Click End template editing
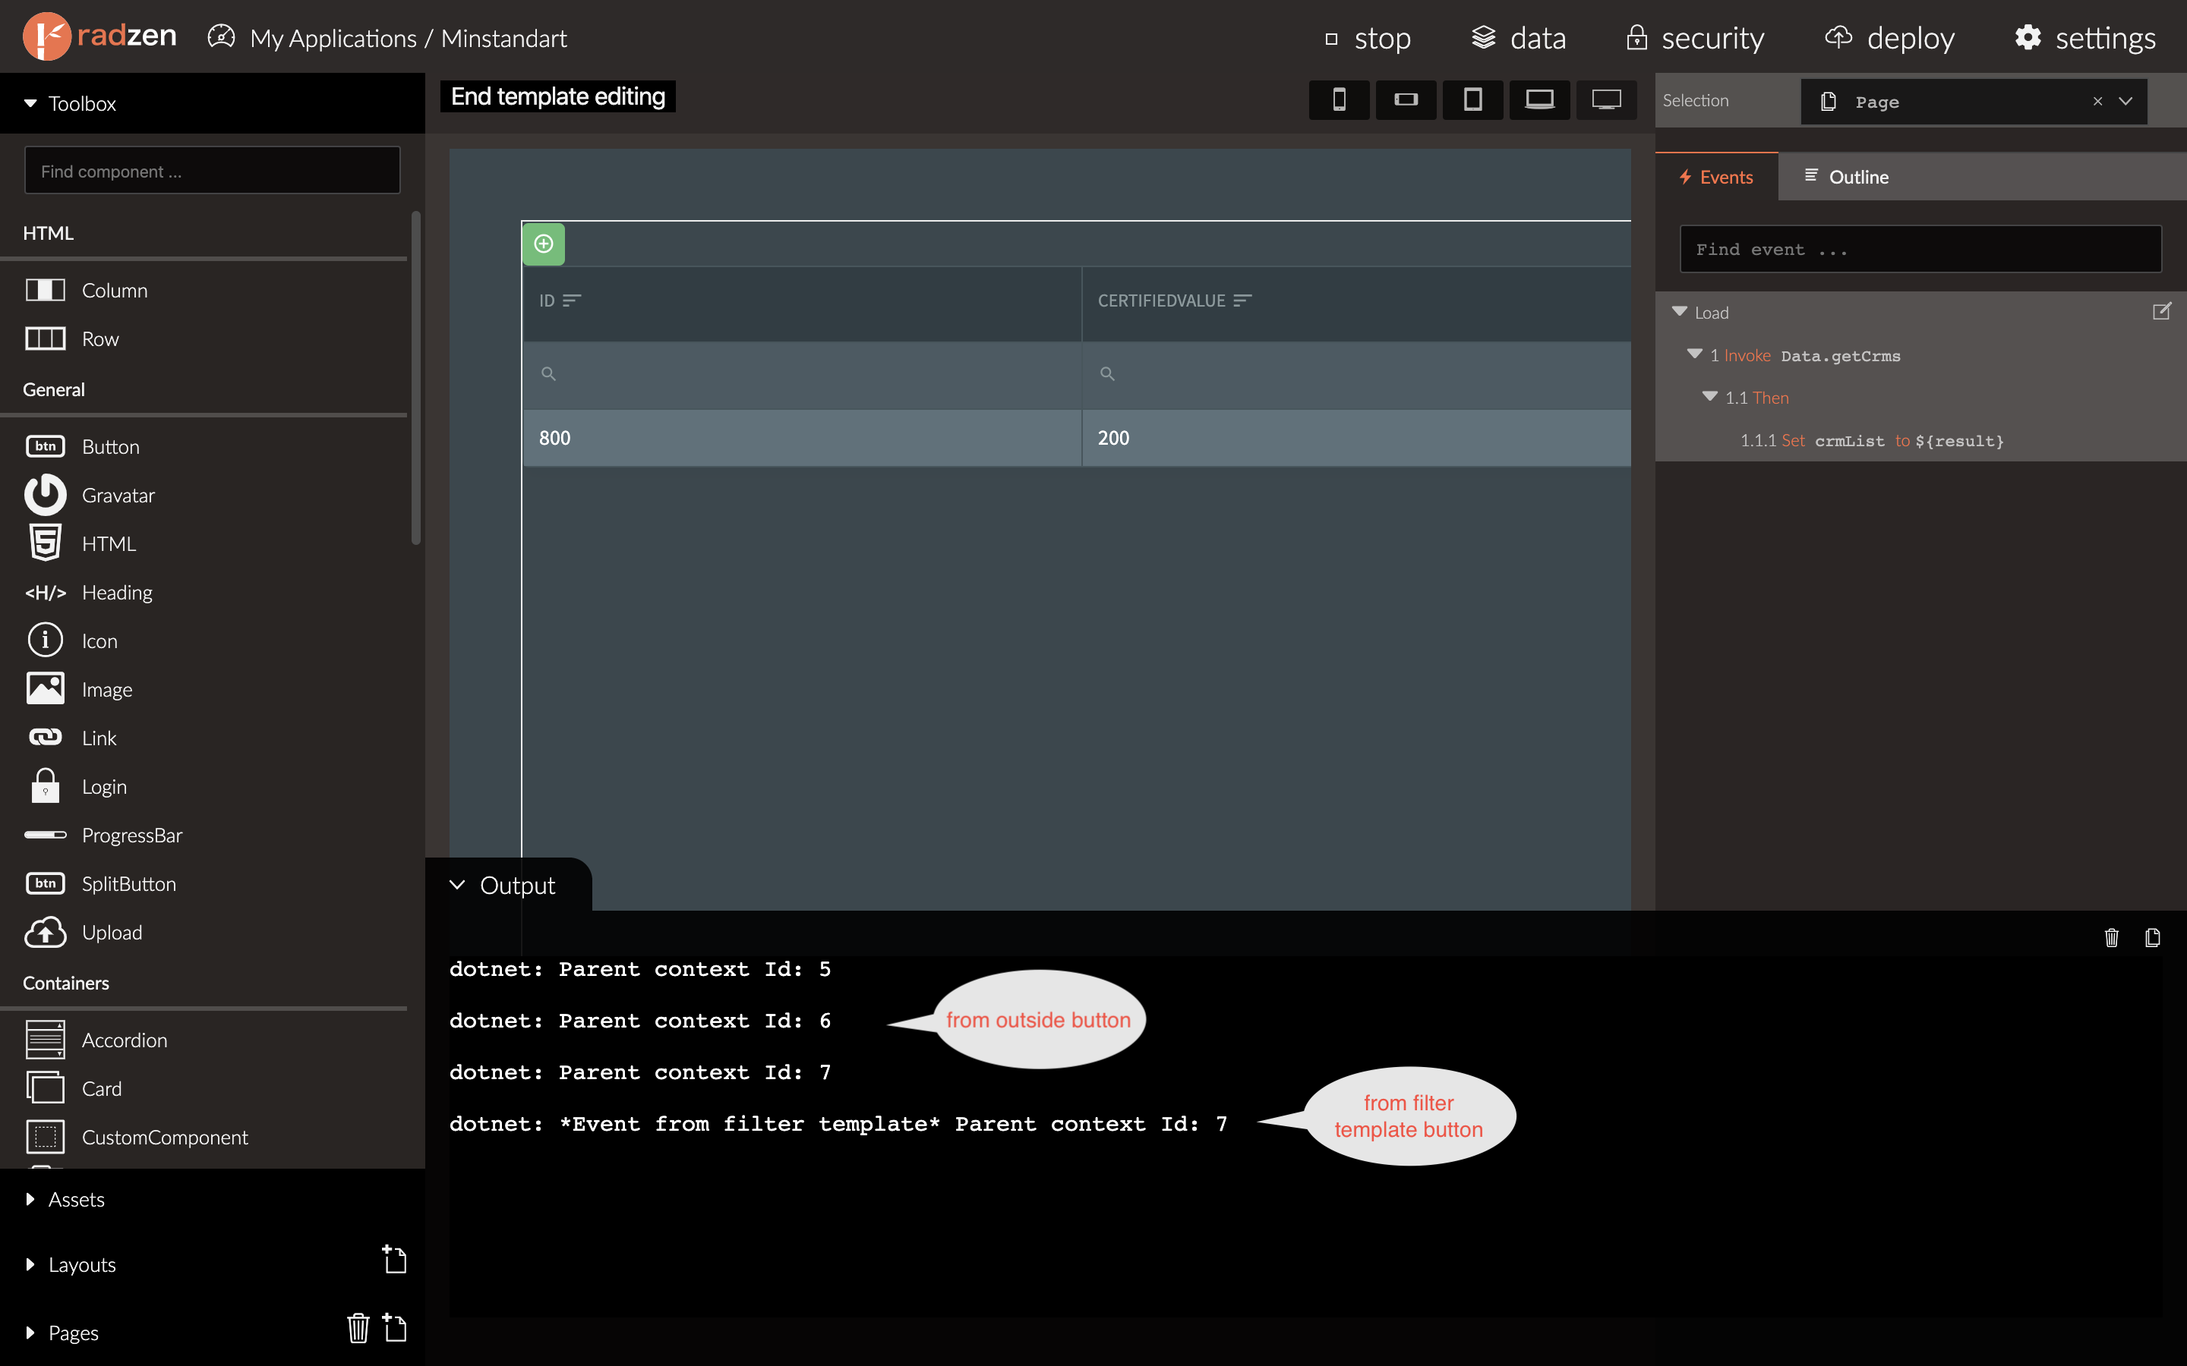Screen dimensions: 2187x1366 (x=557, y=96)
